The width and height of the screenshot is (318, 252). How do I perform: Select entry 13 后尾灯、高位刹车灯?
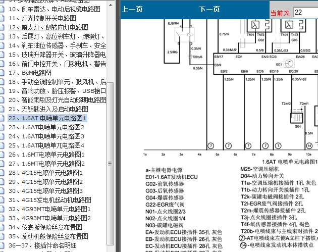coord(57,36)
